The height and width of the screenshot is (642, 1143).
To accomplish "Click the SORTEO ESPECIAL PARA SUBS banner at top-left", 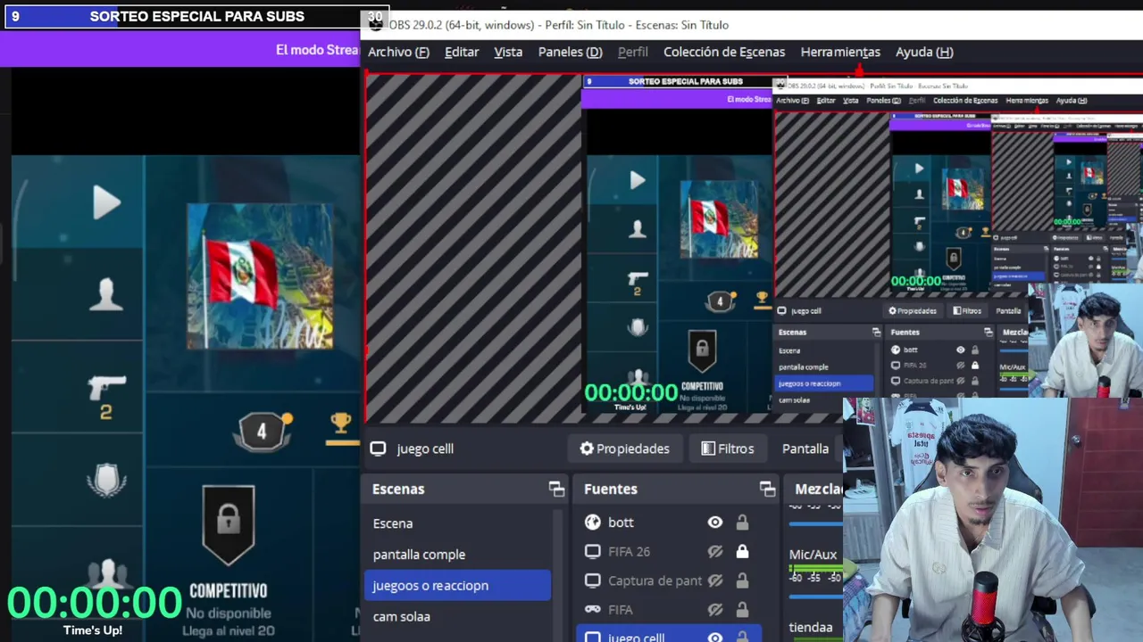I will pyautogui.click(x=196, y=16).
